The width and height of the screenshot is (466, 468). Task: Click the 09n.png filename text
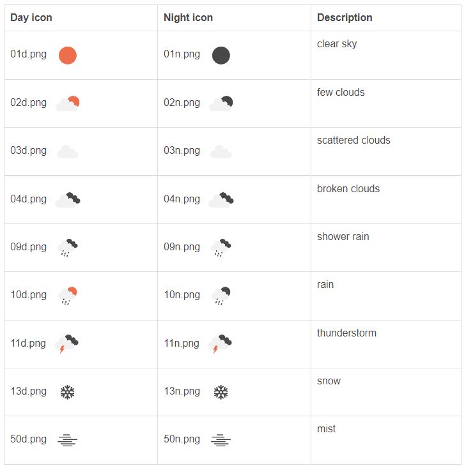tap(182, 247)
